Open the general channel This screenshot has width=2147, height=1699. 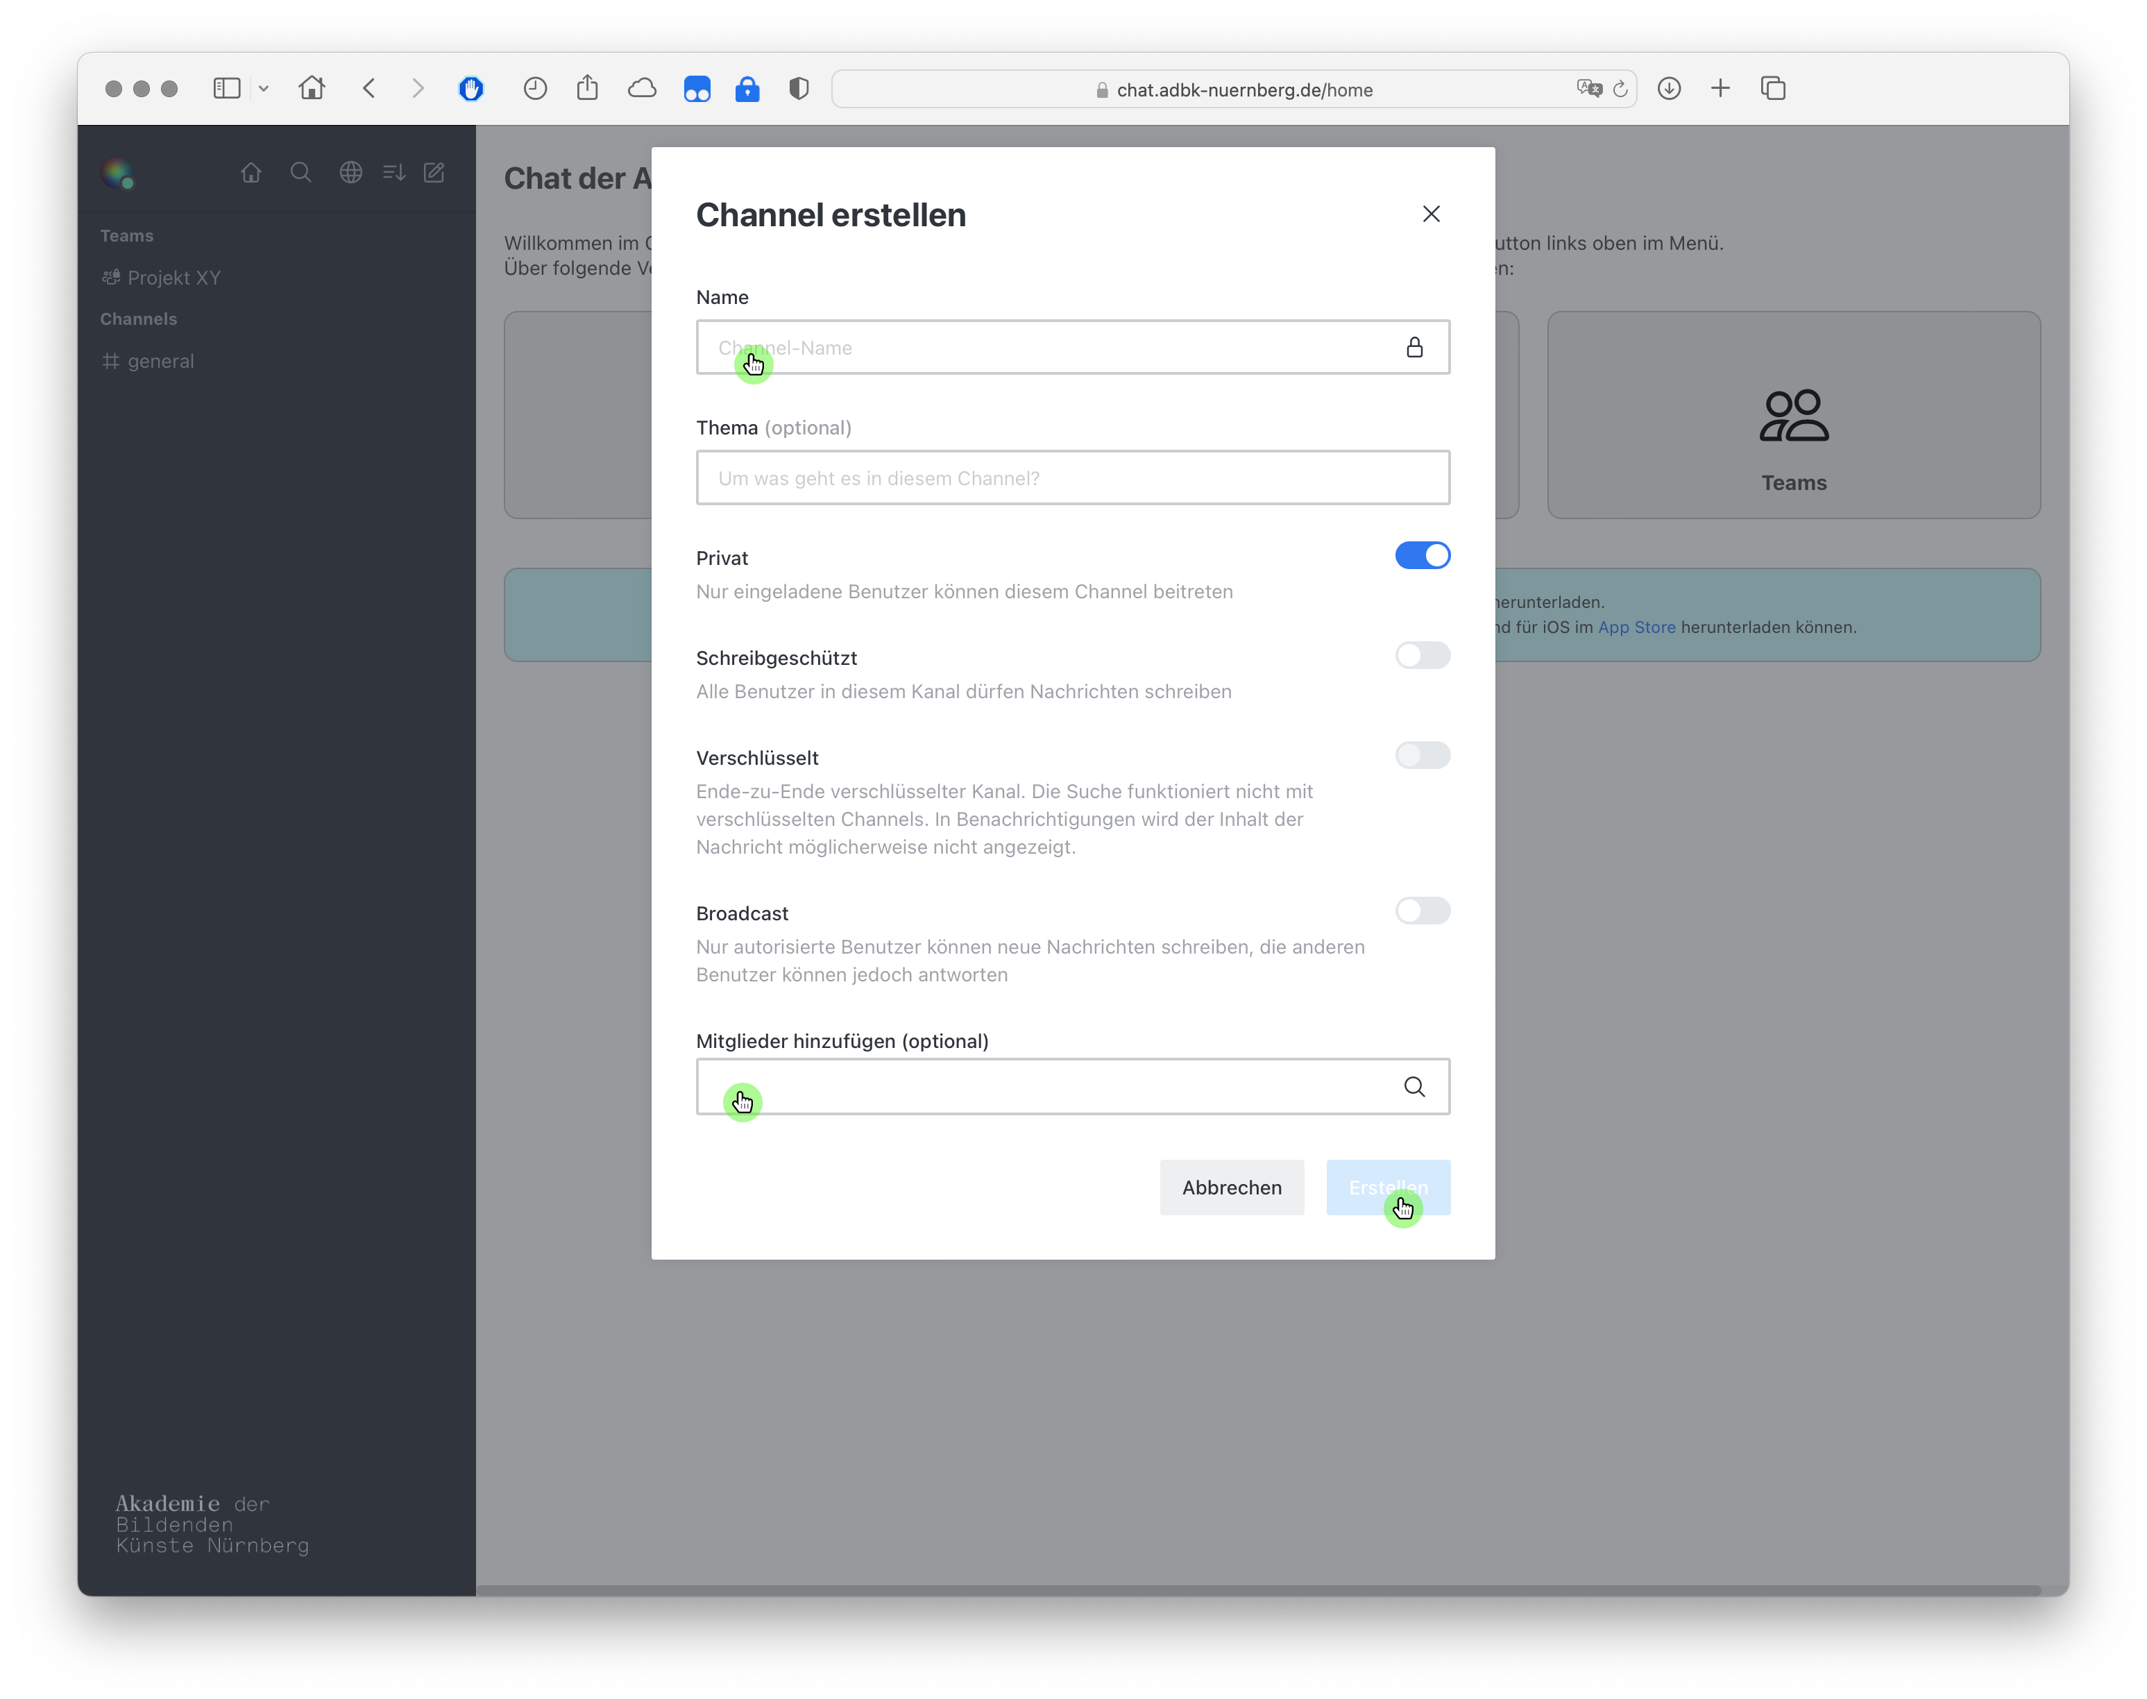pyautogui.click(x=276, y=361)
